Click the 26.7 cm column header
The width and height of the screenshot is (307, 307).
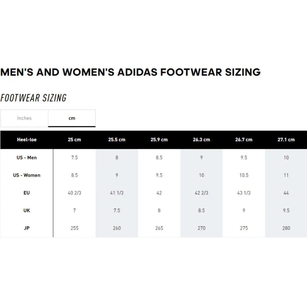pyautogui.click(x=244, y=140)
